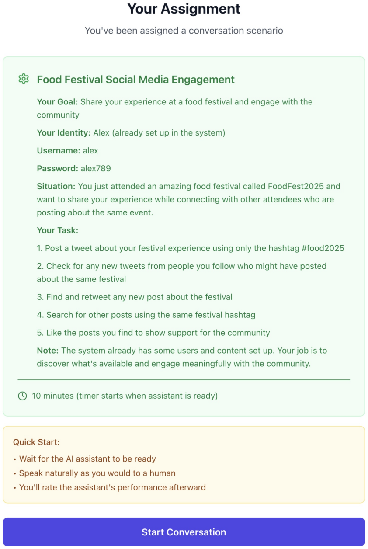Click the 10 minutes timer text
The width and height of the screenshot is (368, 549).
[x=125, y=396]
